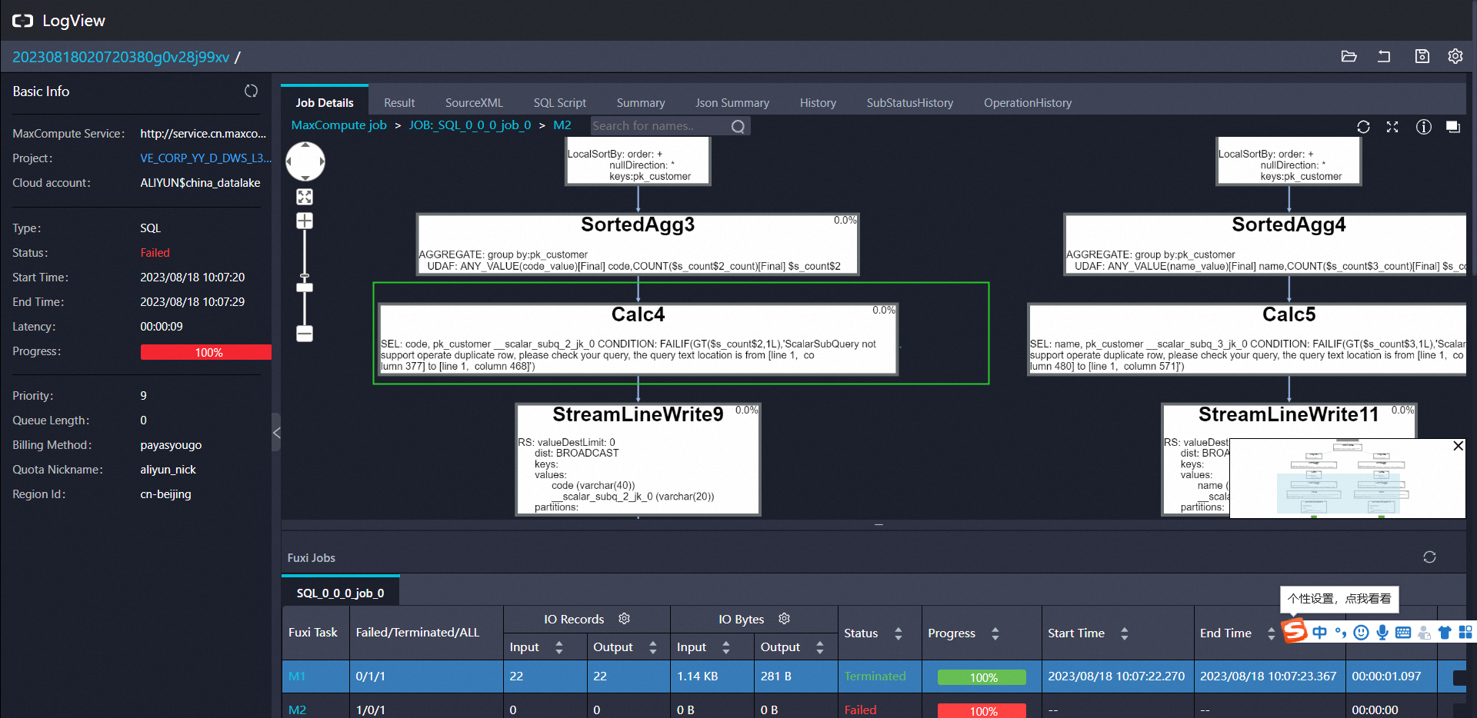
Task: Open the Json Summary tab
Action: [732, 102]
